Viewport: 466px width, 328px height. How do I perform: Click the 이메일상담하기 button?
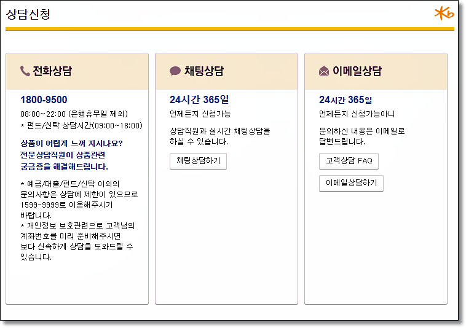(351, 183)
